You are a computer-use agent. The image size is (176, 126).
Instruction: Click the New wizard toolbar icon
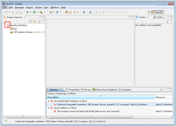[6, 12]
